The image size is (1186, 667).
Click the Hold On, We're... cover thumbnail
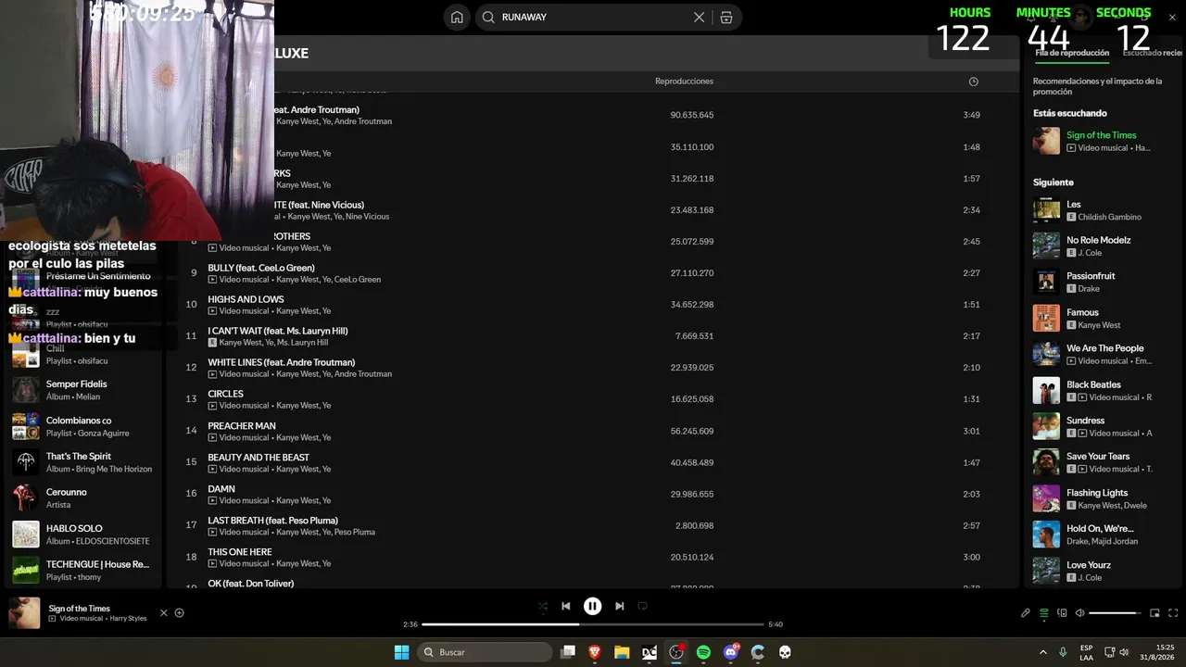[x=1046, y=535]
